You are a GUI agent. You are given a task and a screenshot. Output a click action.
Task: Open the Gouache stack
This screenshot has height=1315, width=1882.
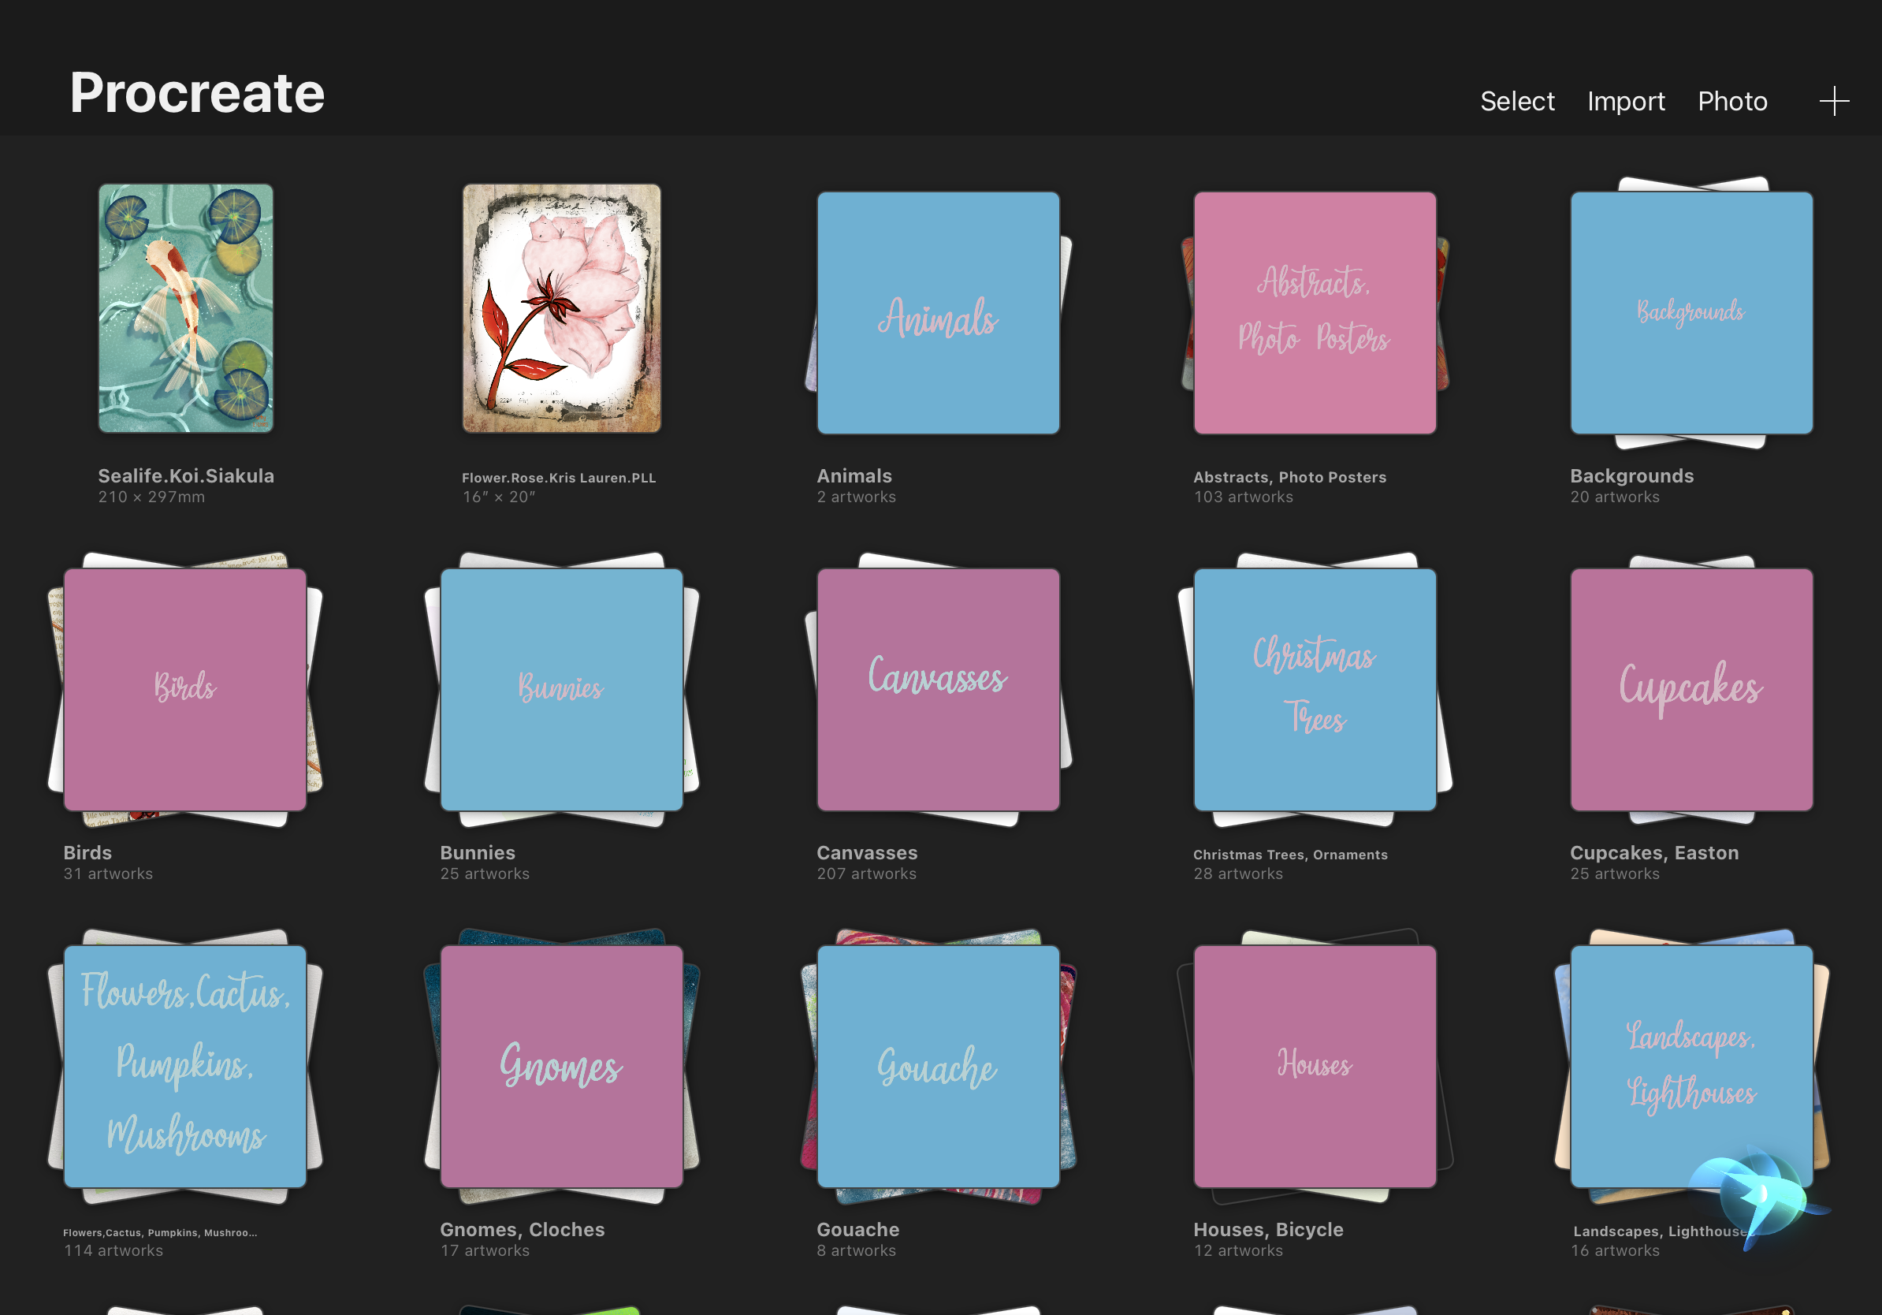(939, 1067)
